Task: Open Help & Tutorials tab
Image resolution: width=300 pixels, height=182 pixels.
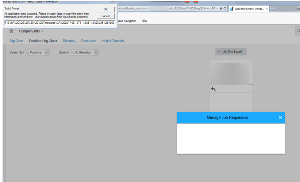Action: click(x=113, y=41)
